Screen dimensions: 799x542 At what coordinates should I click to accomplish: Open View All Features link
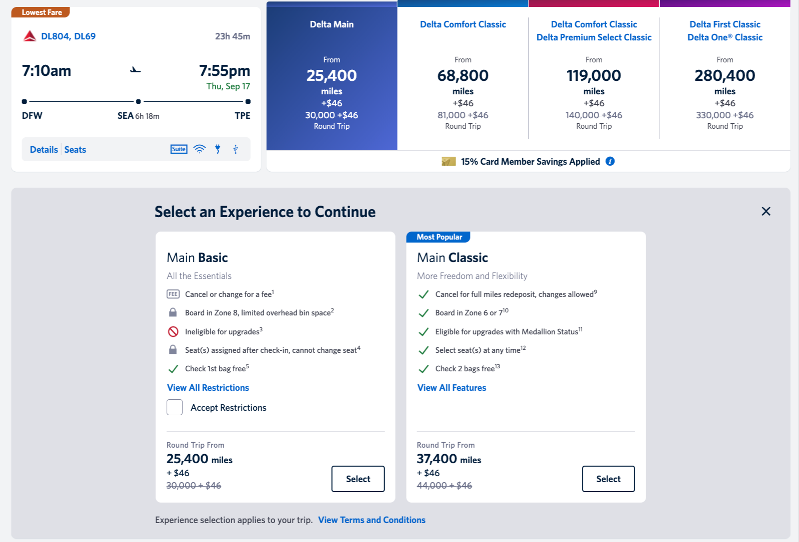click(451, 388)
